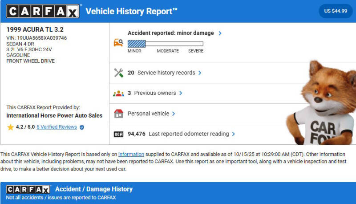Expand the Personal vehicle chevron

[x=174, y=114]
